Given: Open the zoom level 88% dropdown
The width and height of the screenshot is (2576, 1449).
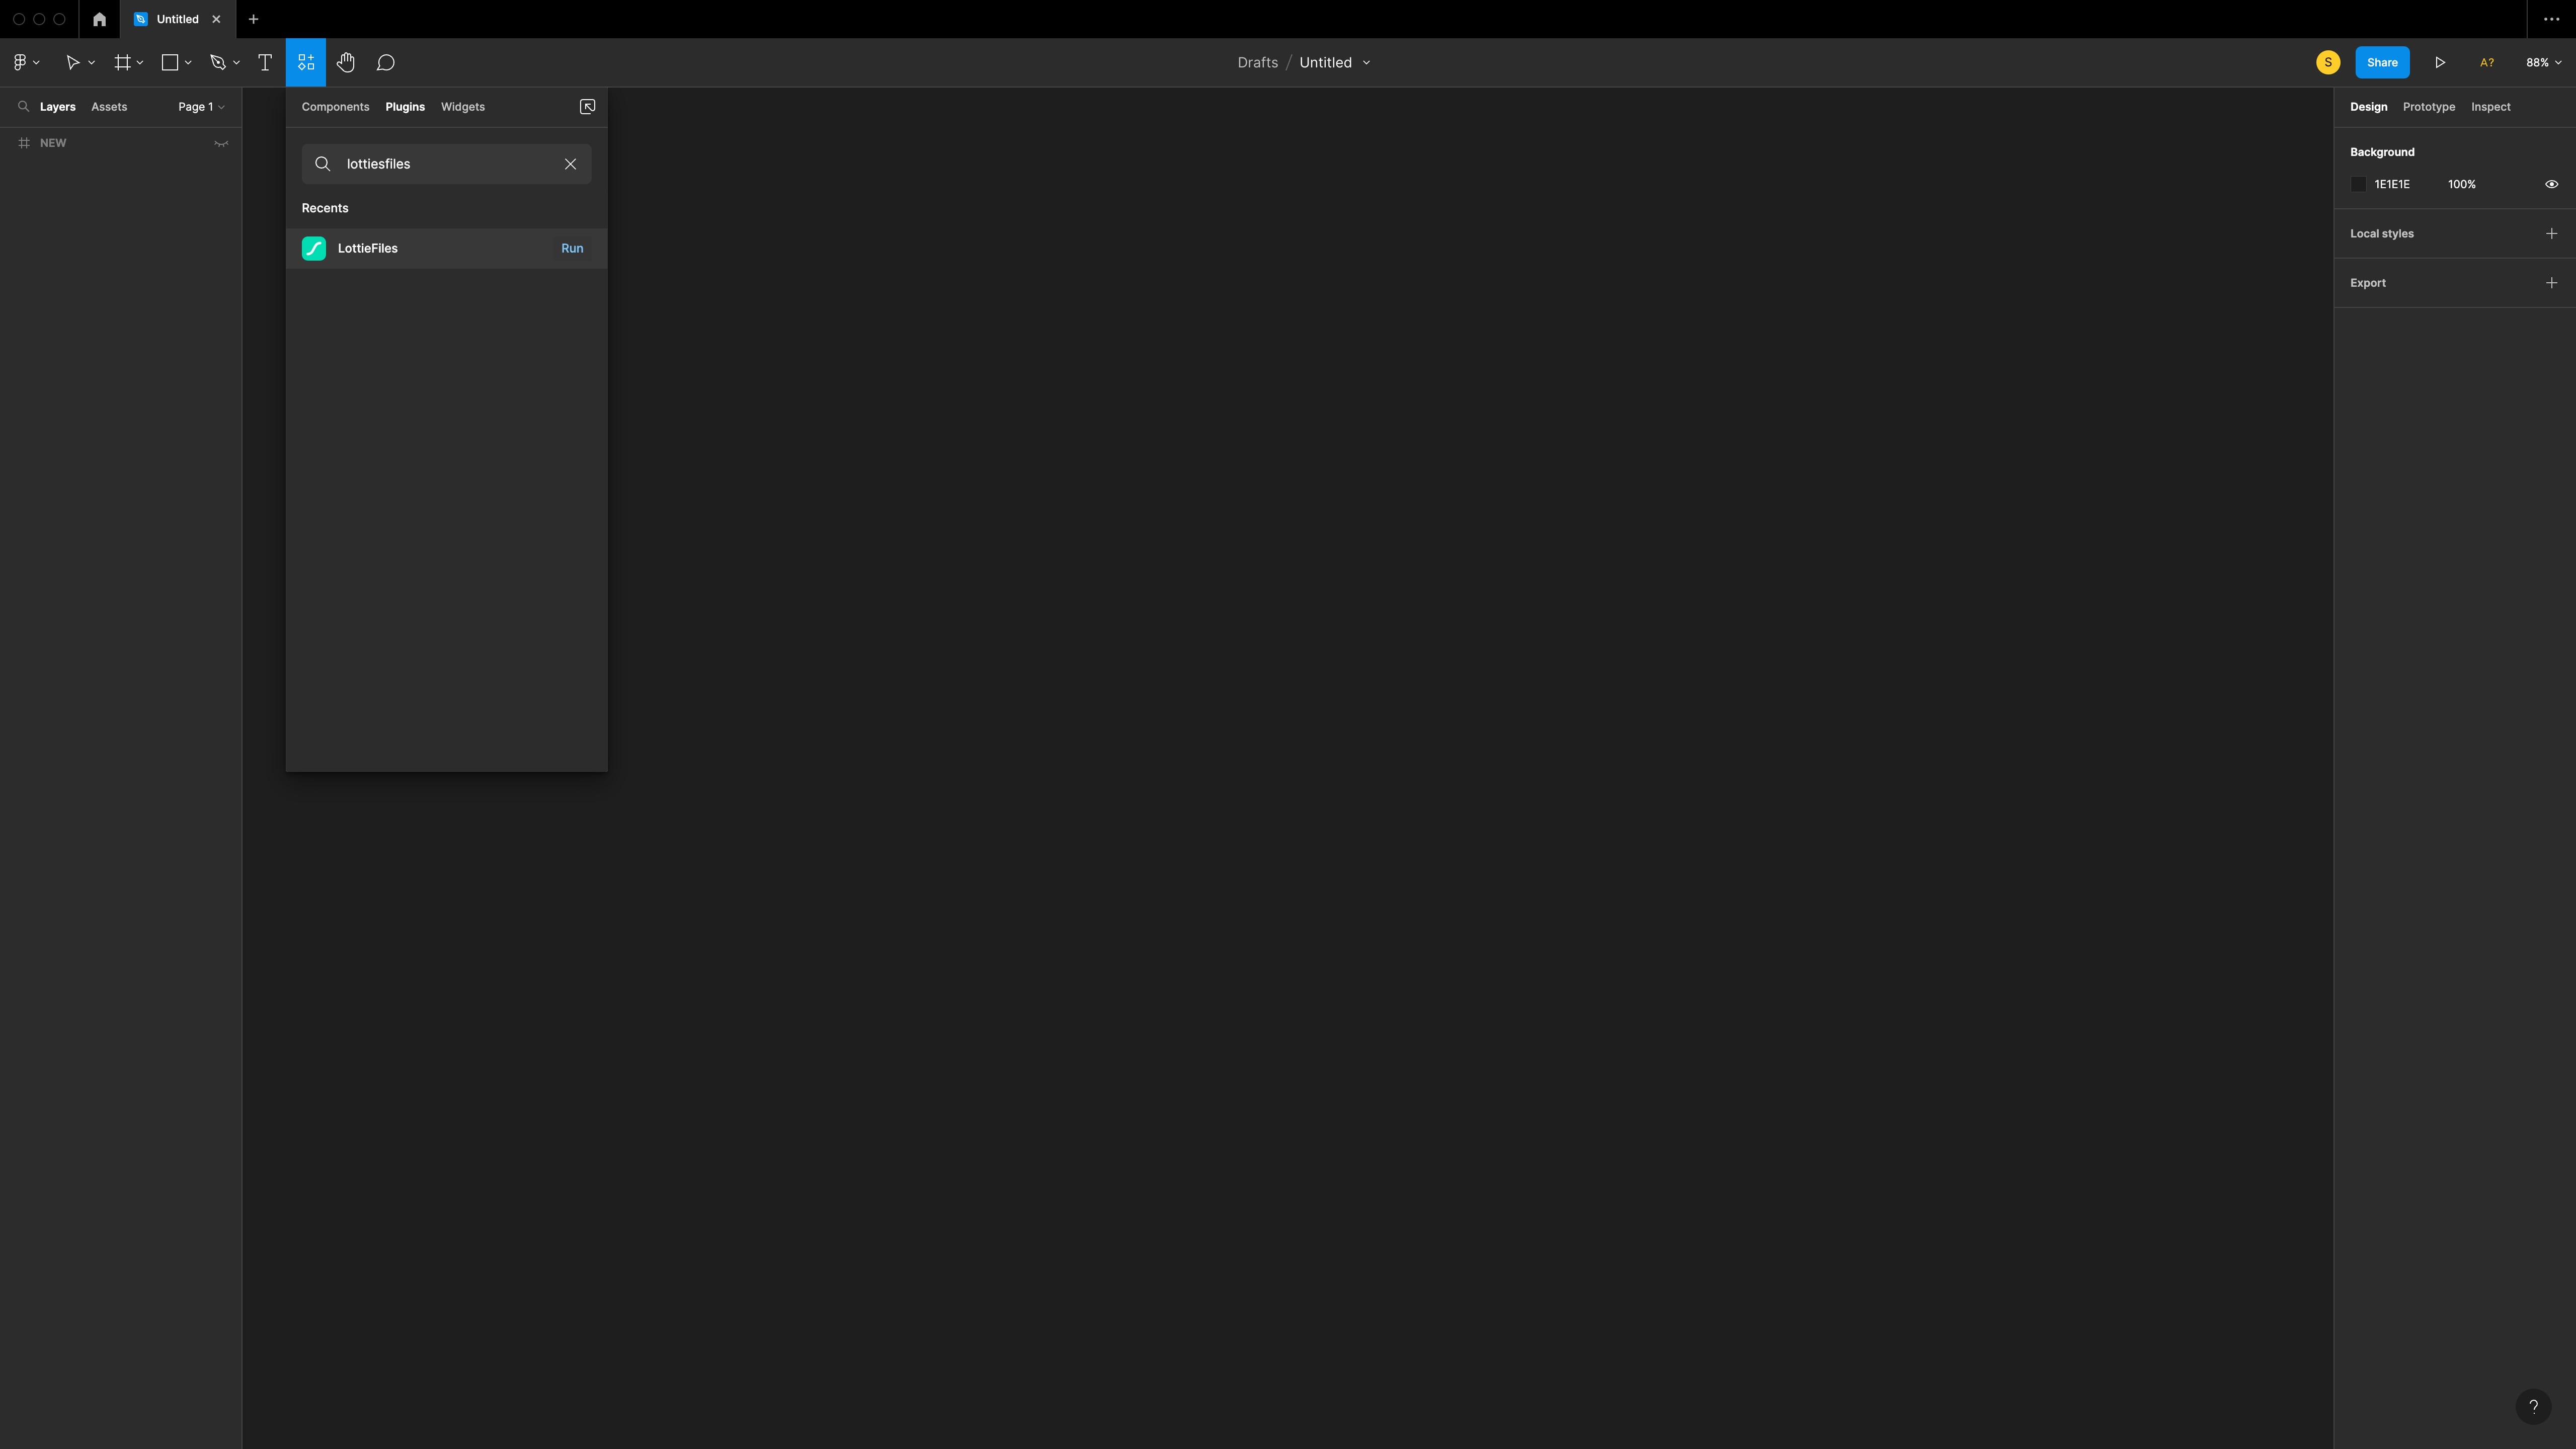Looking at the screenshot, I should [2541, 62].
